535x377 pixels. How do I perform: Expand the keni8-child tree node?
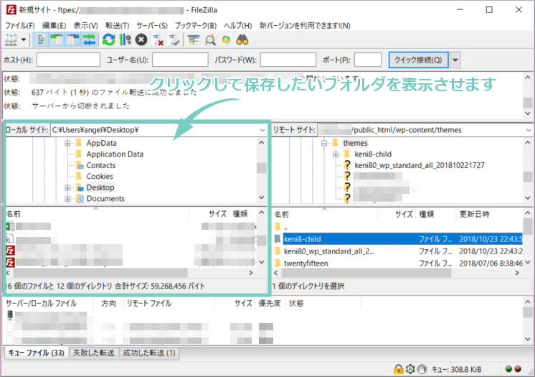coord(336,154)
